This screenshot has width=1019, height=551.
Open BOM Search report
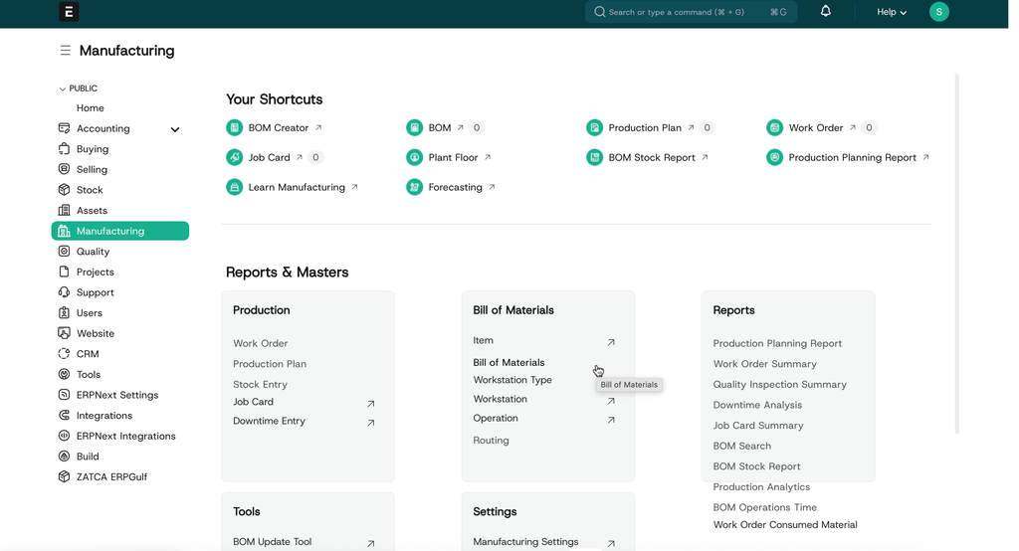tap(741, 446)
